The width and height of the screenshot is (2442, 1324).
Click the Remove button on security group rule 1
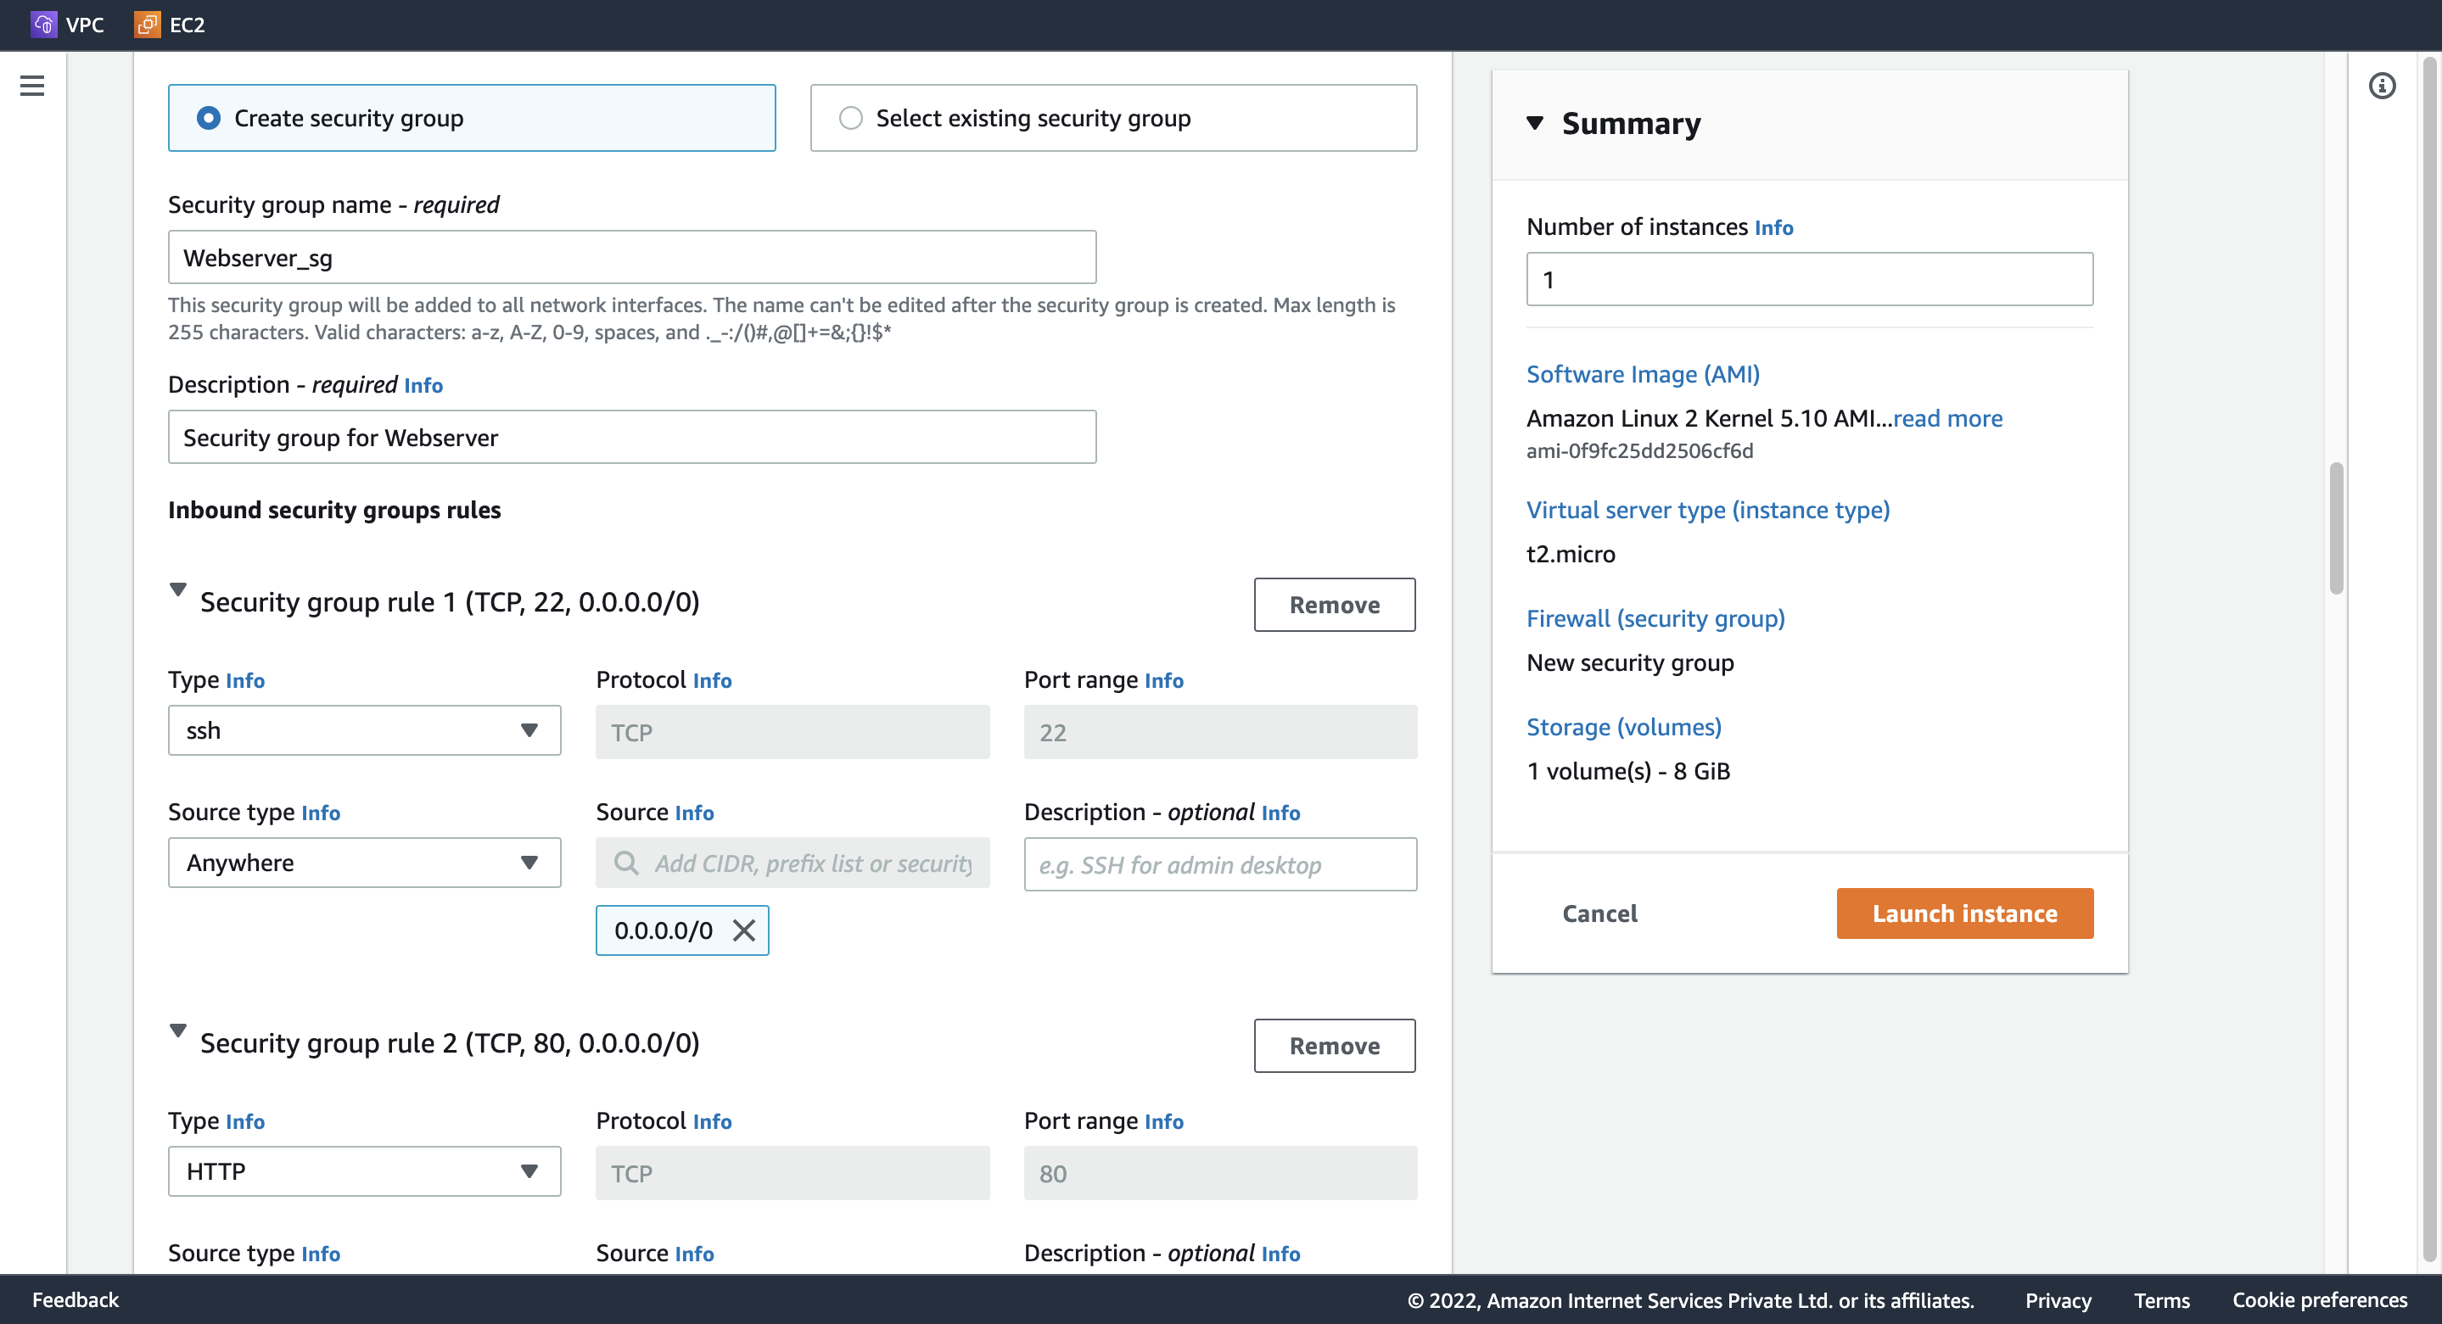click(x=1336, y=605)
